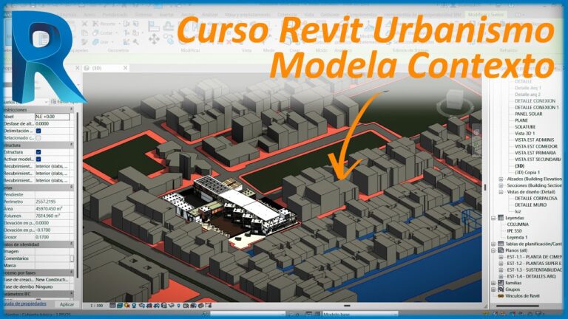
Task: Click the Show Crop Region icon
Action: tap(157, 306)
